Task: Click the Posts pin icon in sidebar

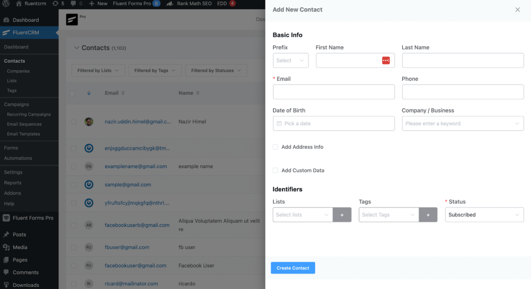Action: point(6,235)
